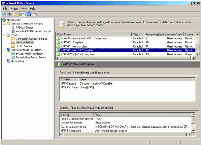Viewport: 201px width, 145px height.
Task: Select Remediation Server Groups tree item
Action: 31,57
